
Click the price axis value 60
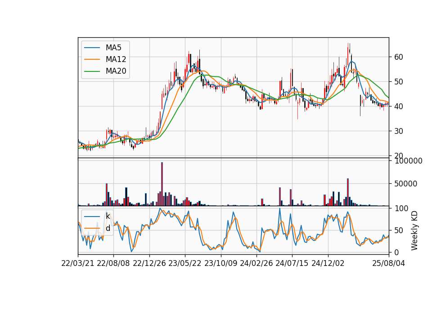[x=399, y=57]
